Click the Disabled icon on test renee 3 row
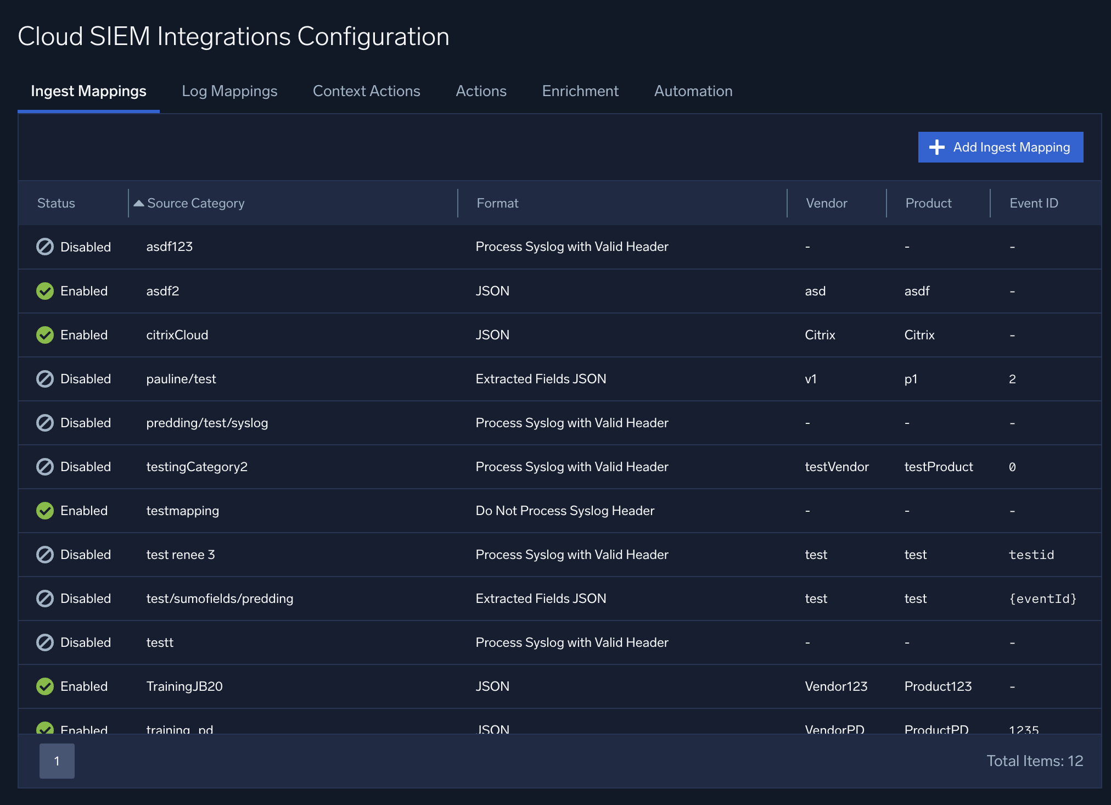The height and width of the screenshot is (805, 1111). point(45,555)
